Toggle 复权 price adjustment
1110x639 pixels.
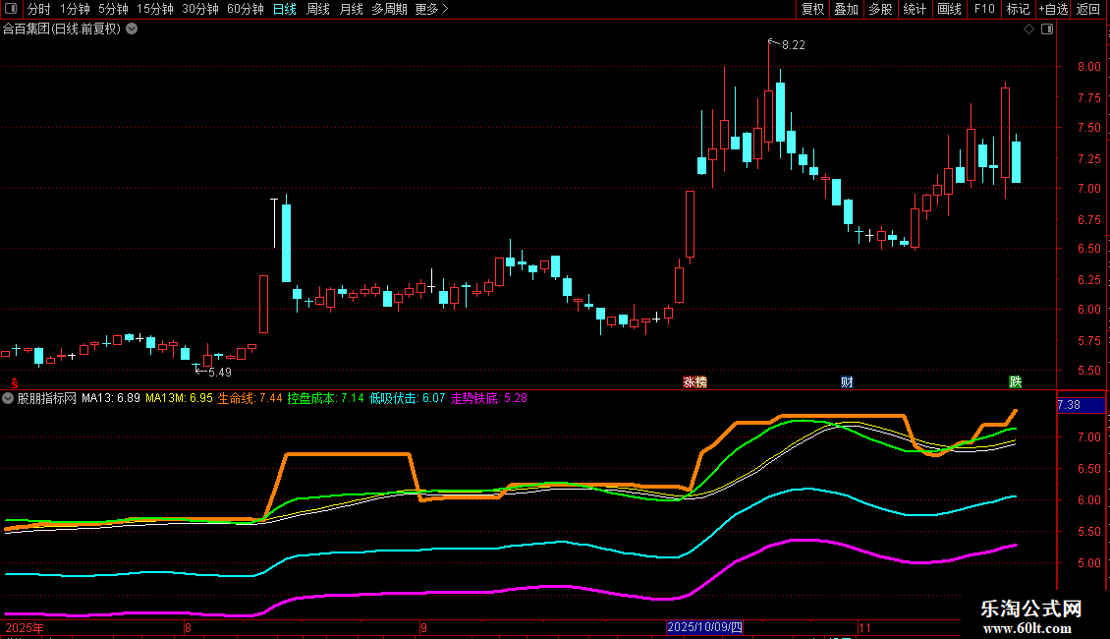coord(812,9)
